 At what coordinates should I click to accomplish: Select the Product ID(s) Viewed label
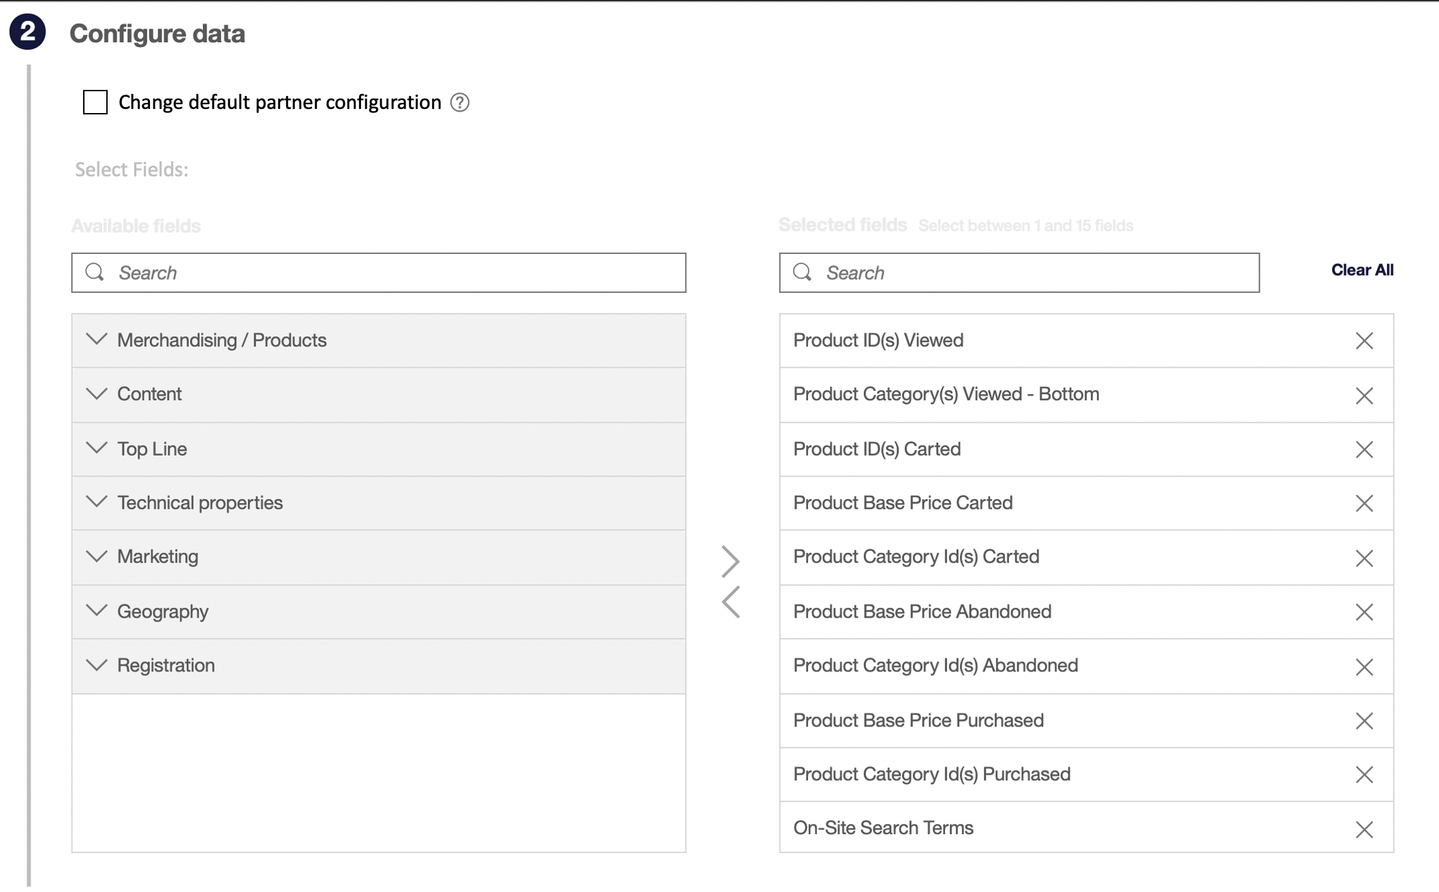tap(878, 340)
